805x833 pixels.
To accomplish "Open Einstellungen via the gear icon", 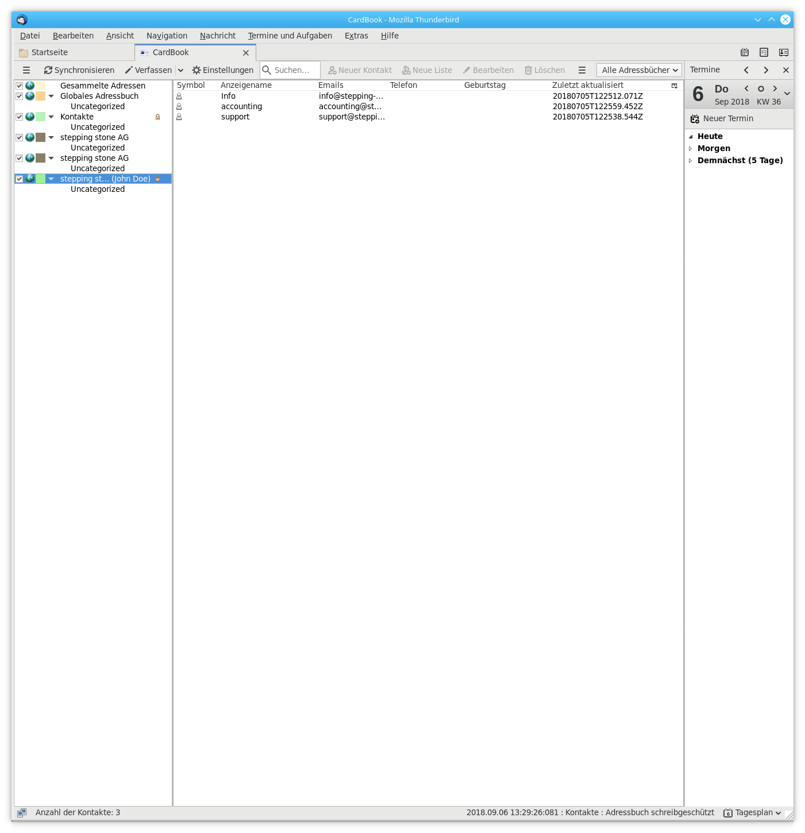I will point(197,70).
